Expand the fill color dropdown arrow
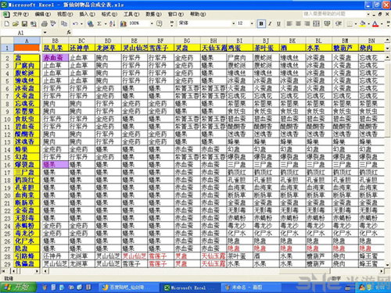 point(368,24)
